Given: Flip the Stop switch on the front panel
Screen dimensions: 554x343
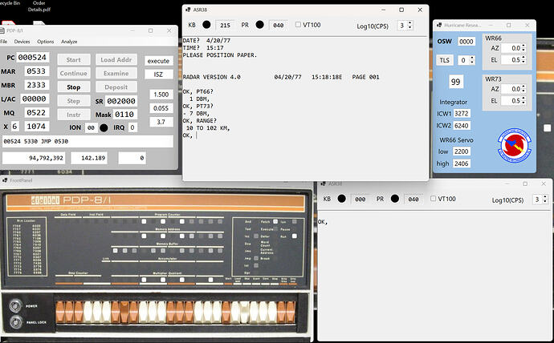Looking at the screenshot, I should pos(272,312).
